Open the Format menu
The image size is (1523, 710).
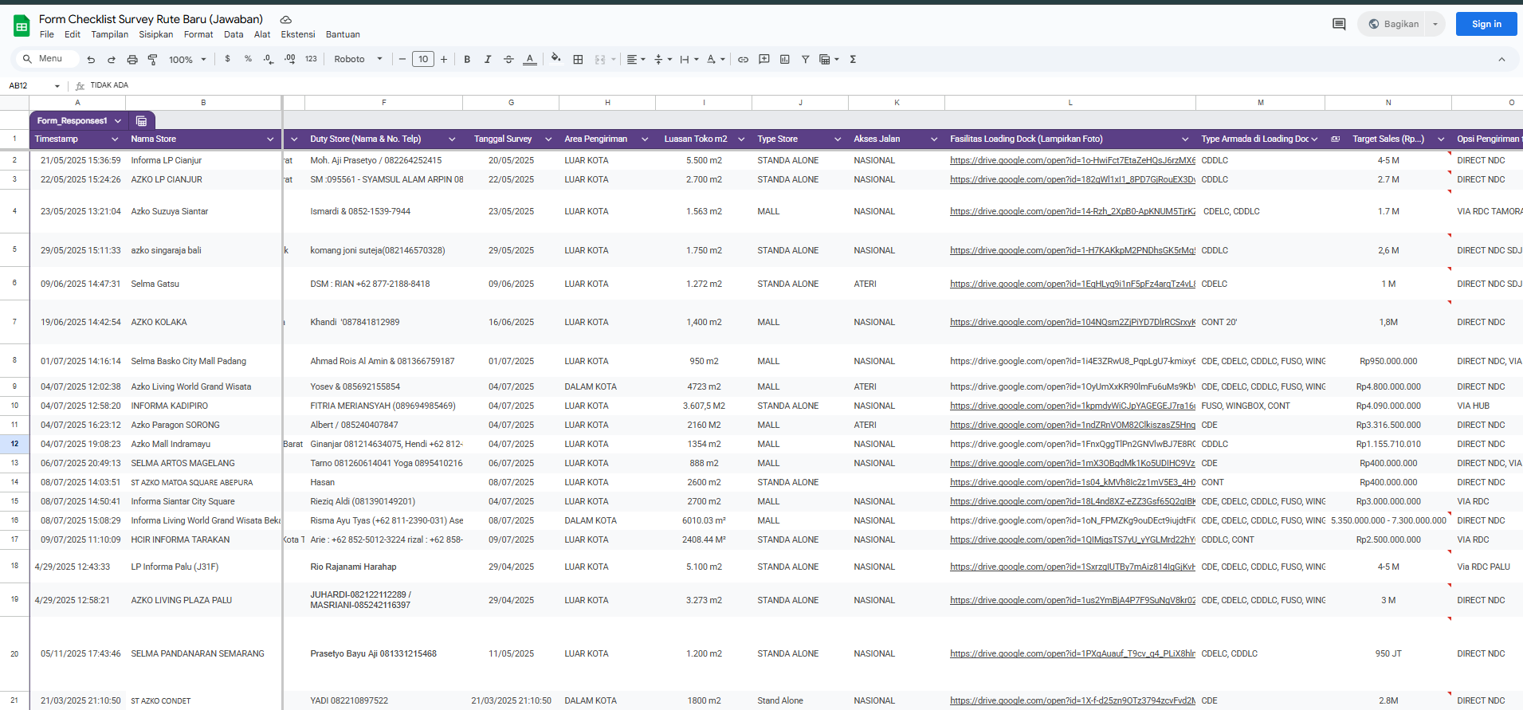(198, 35)
